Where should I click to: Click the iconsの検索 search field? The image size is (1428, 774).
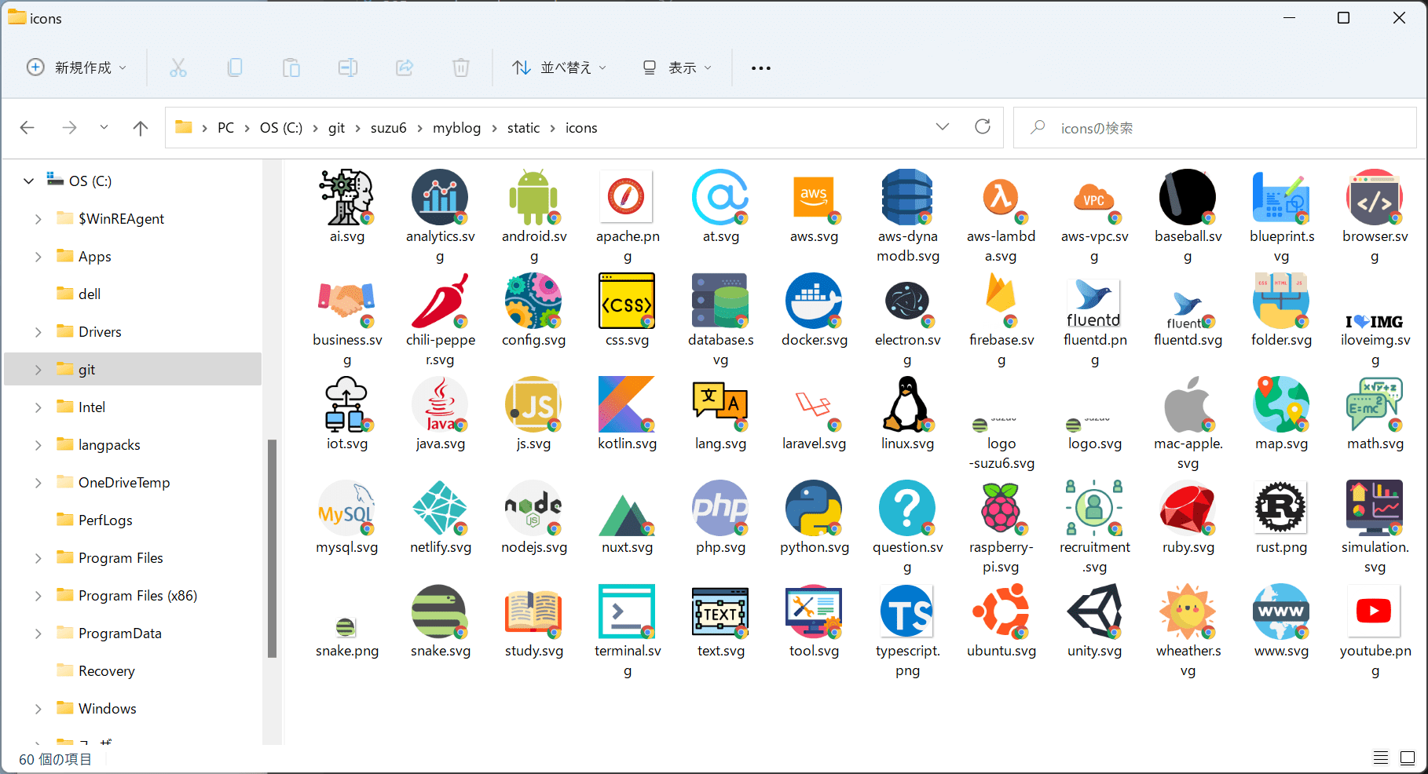pos(1214,128)
